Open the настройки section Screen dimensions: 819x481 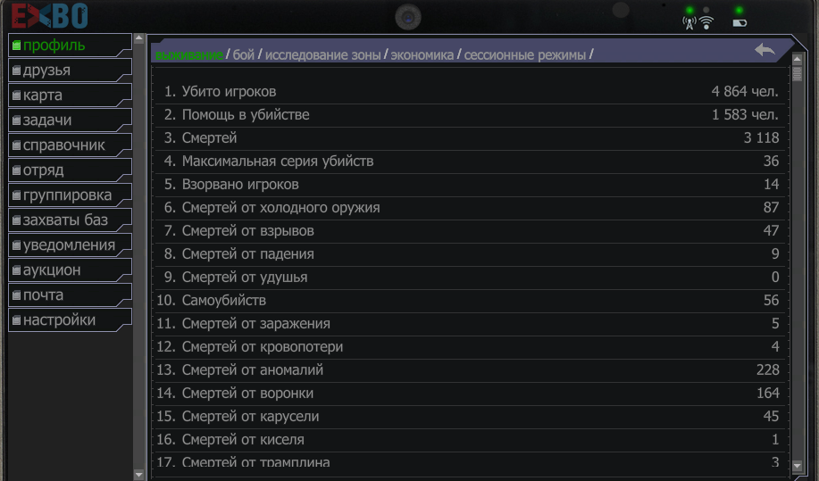[x=70, y=320]
